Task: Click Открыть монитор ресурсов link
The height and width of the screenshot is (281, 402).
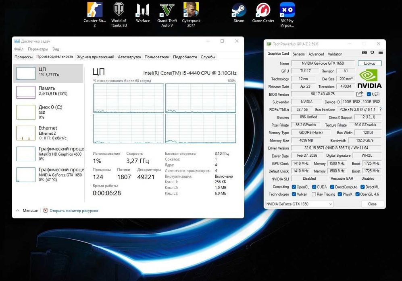Action: (x=73, y=211)
